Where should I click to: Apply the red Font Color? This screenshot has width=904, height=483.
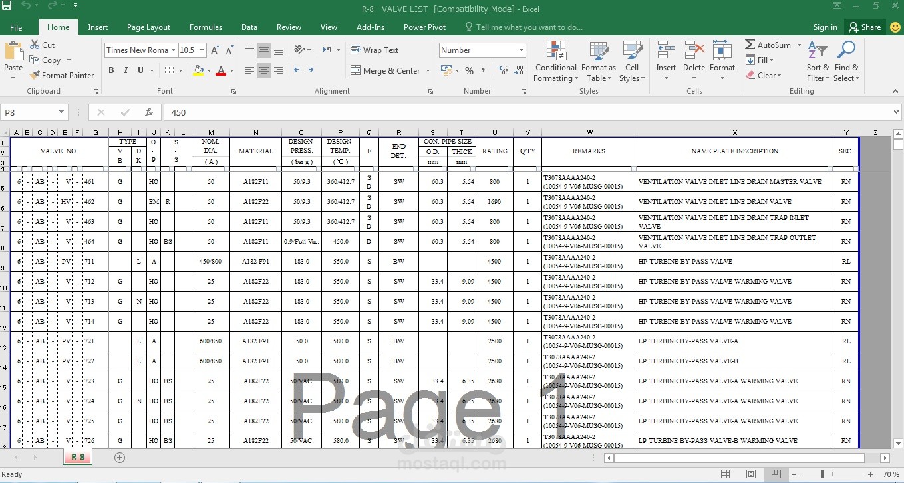pos(221,70)
